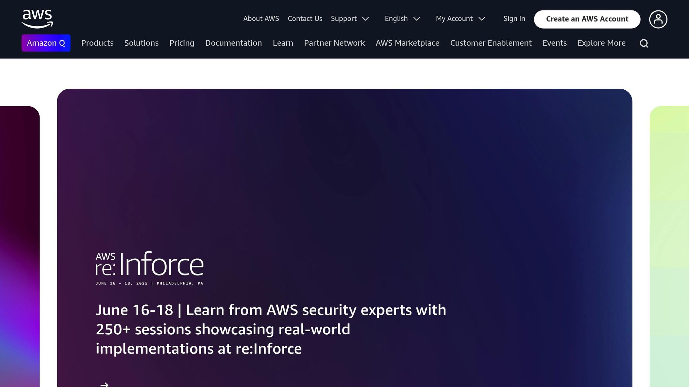The width and height of the screenshot is (689, 387).
Task: Open the Documentation menu item
Action: point(233,43)
